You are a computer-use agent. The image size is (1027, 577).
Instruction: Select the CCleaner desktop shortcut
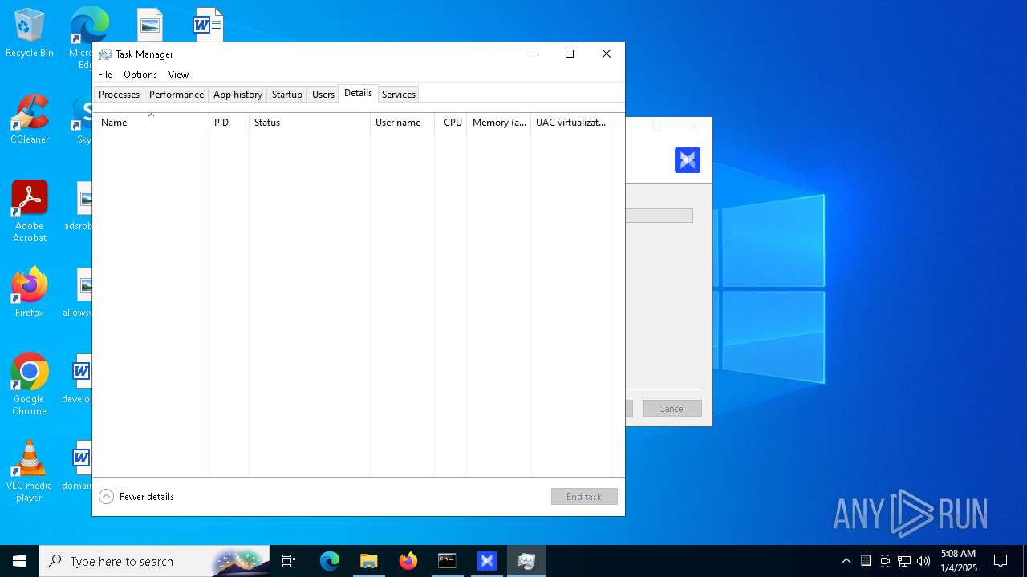(30, 119)
